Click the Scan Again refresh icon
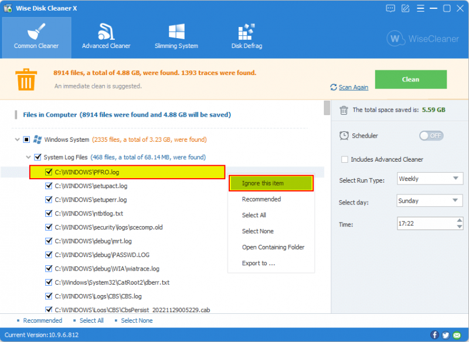Viewport: 469px width, 342px height. coord(333,87)
